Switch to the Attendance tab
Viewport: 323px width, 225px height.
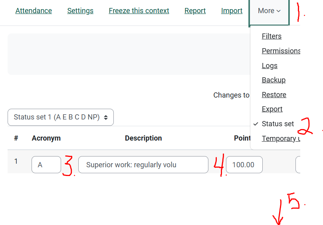tap(34, 11)
